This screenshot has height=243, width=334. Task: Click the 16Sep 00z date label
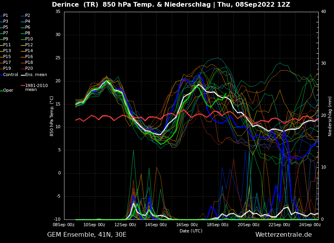coord(187,225)
